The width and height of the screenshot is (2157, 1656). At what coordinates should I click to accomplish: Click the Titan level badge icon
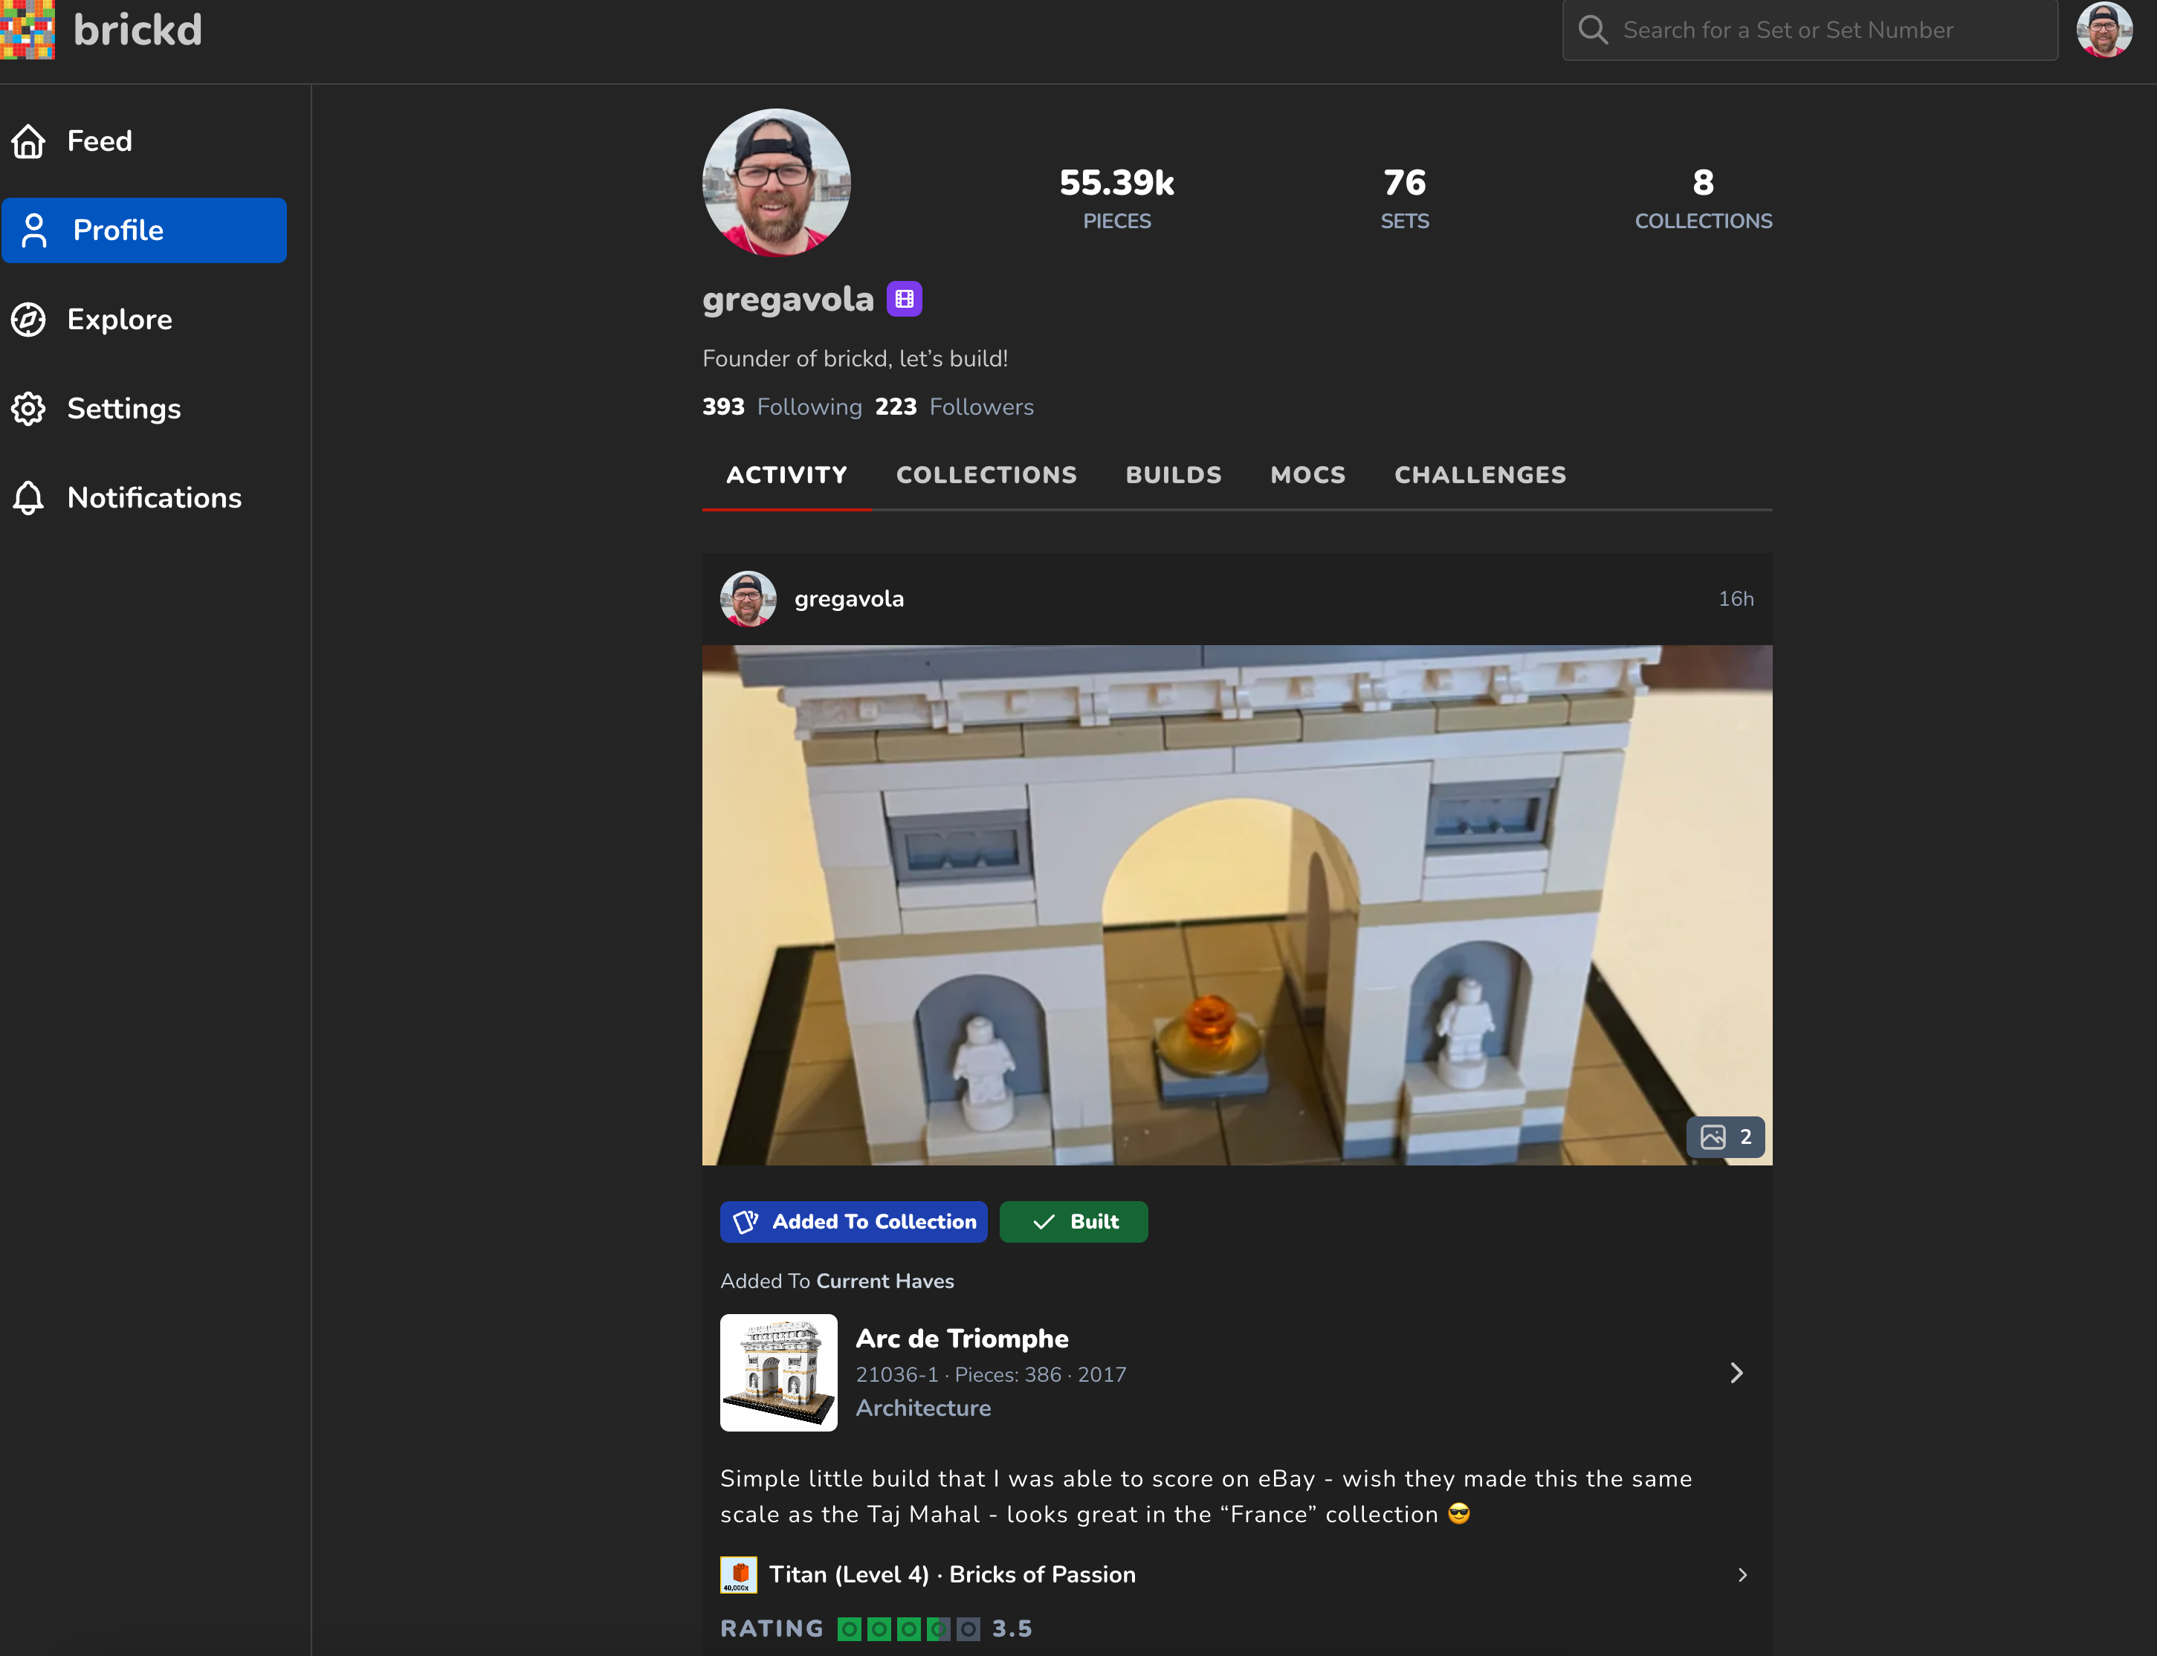738,1574
